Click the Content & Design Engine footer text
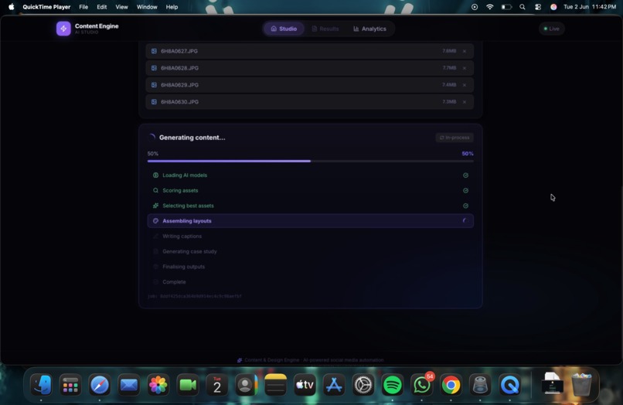This screenshot has height=405, width=623. [x=314, y=360]
